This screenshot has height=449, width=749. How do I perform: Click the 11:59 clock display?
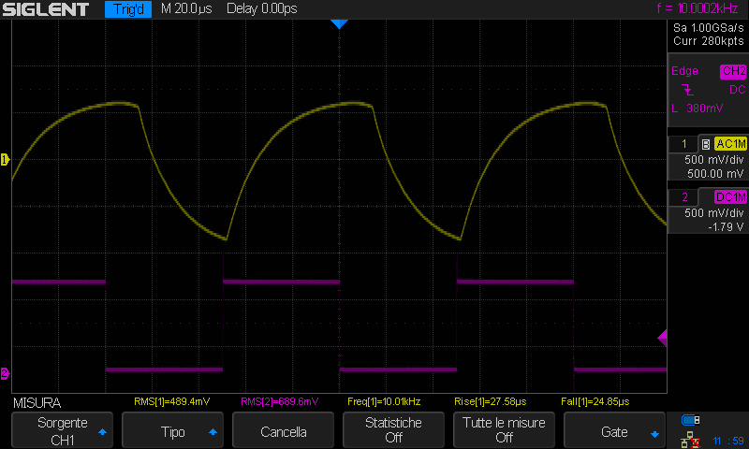pos(728,441)
